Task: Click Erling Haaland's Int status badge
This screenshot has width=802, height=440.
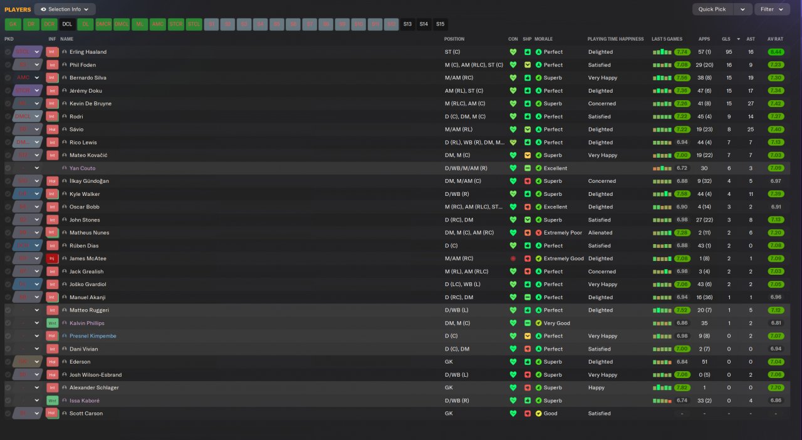Action: (52, 52)
